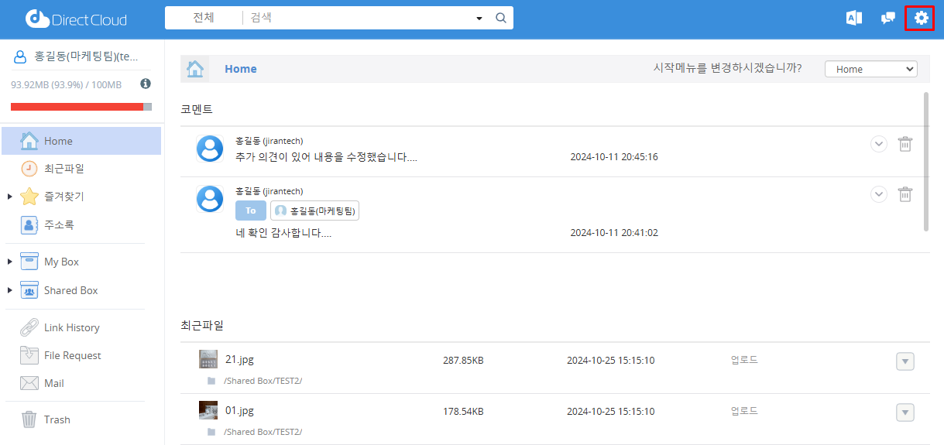Image resolution: width=944 pixels, height=445 pixels.
Task: Click the Home house icon in breadcrumb
Action: coord(195,69)
